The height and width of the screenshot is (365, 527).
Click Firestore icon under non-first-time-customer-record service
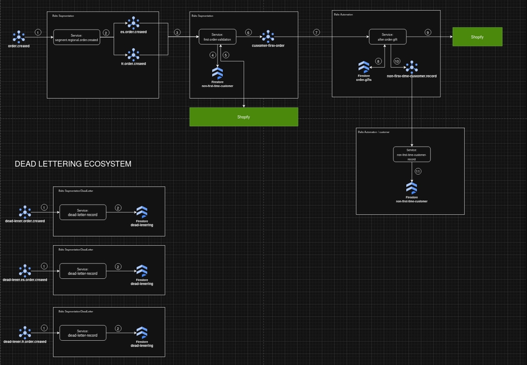(x=412, y=189)
